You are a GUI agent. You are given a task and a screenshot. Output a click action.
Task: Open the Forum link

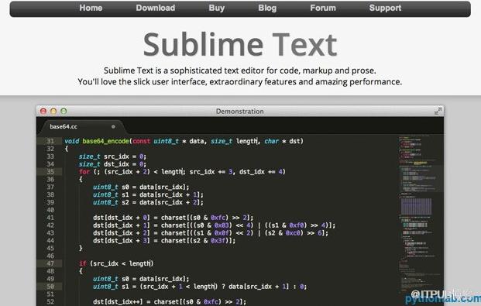pos(323,8)
